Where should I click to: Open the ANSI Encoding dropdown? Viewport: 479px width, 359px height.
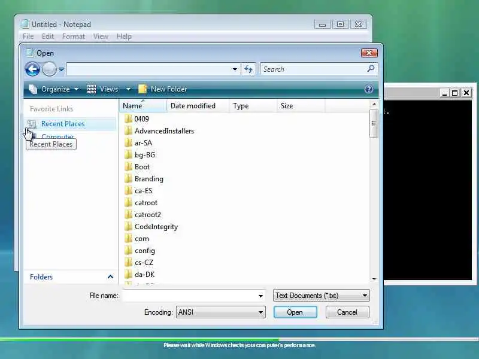click(220, 312)
